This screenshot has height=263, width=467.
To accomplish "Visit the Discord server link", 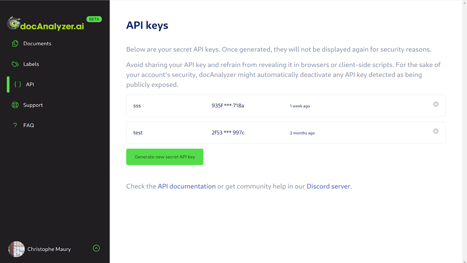I will point(328,186).
